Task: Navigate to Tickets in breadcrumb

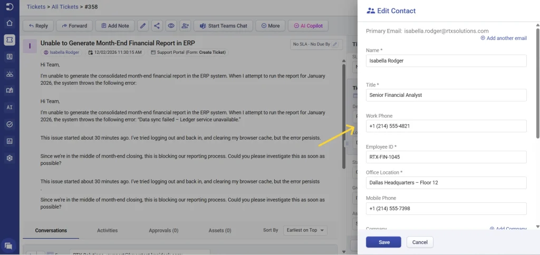Action: [x=36, y=6]
